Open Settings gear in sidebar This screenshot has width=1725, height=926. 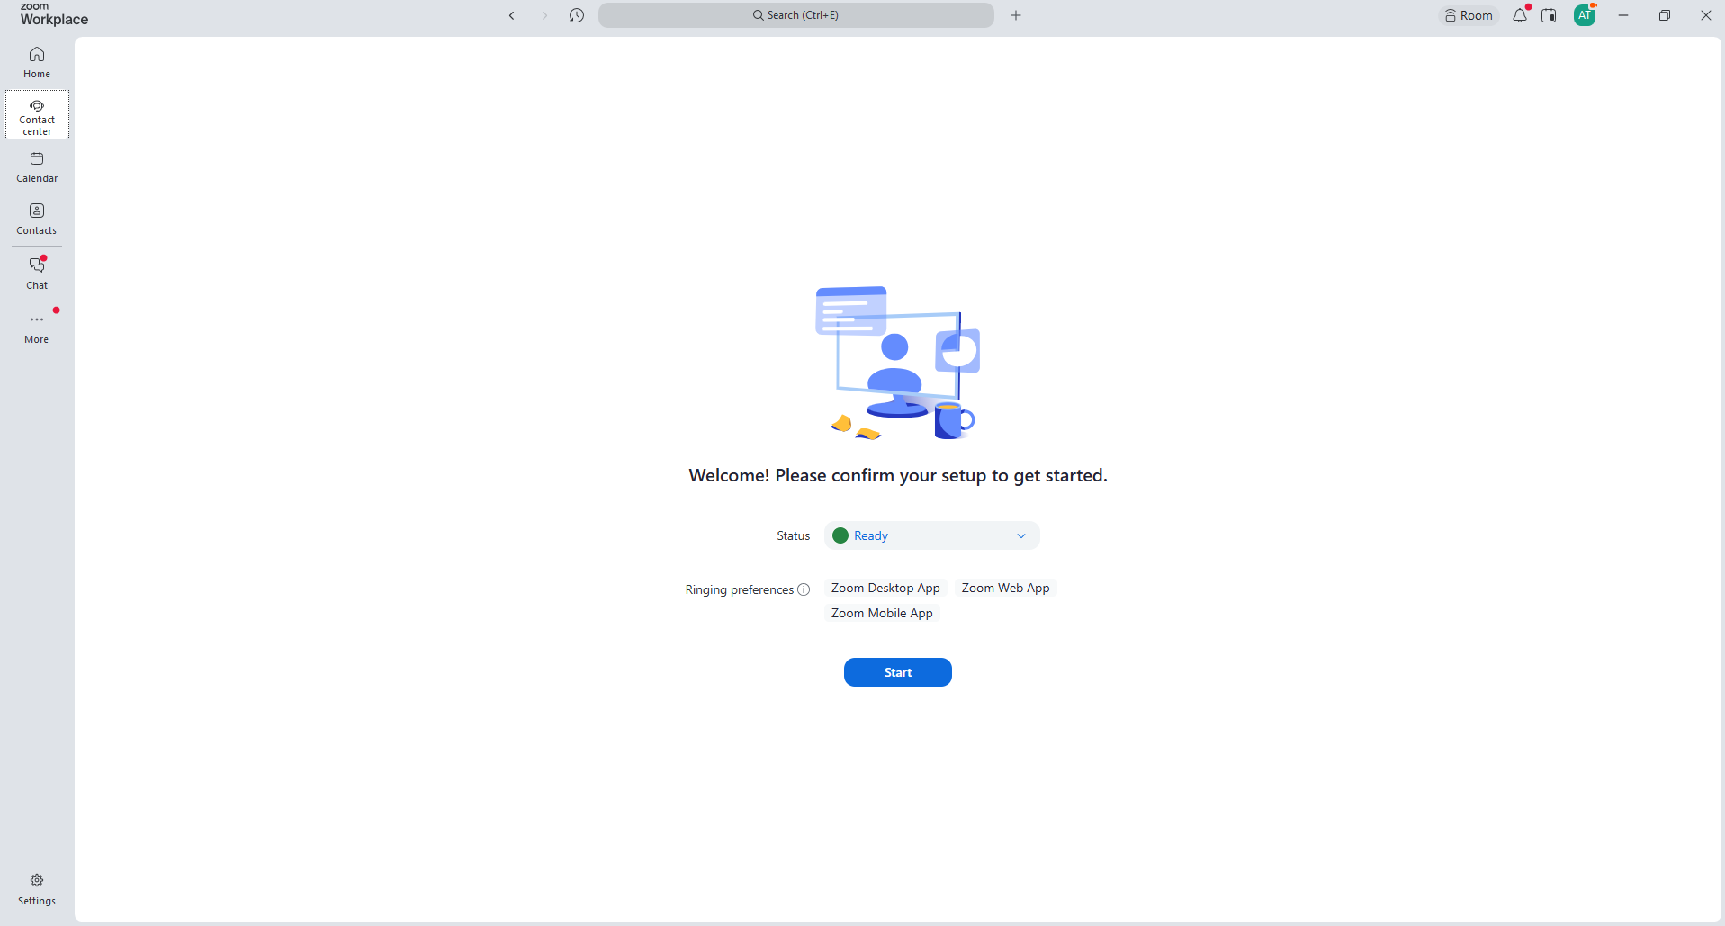[37, 889]
